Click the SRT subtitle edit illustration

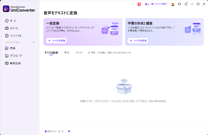[x=193, y=29]
